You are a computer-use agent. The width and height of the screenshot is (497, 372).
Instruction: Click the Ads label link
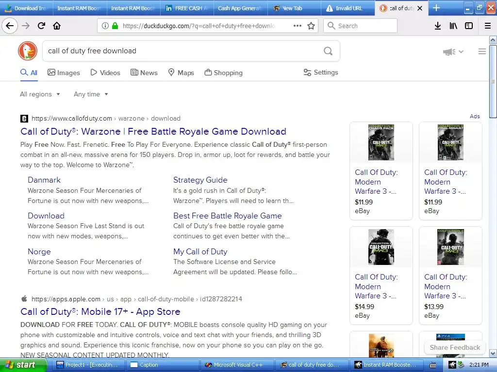[475, 116]
